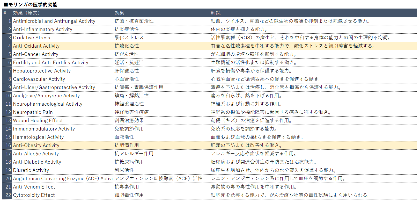Select the 'Fertility and Anti-Fertility Activity' cell
Screen dimensions: 420x202
point(63,63)
